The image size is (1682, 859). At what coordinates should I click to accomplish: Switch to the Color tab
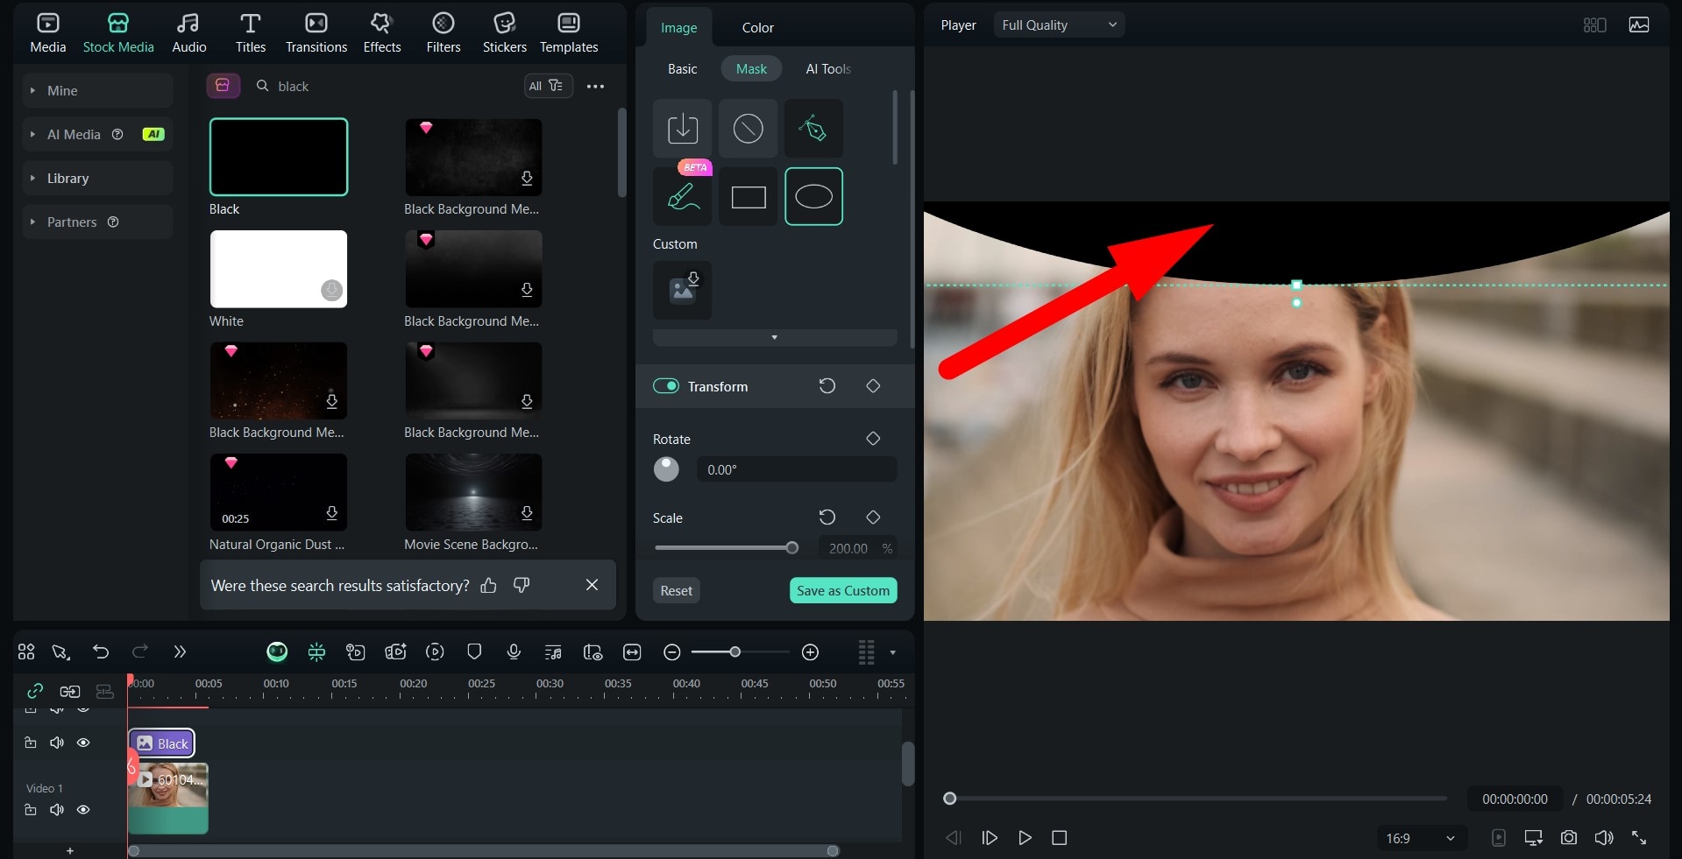pos(757,27)
